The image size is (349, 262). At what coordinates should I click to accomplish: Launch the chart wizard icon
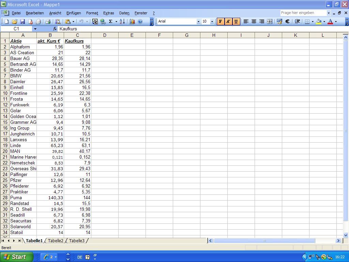pyautogui.click(x=132, y=21)
